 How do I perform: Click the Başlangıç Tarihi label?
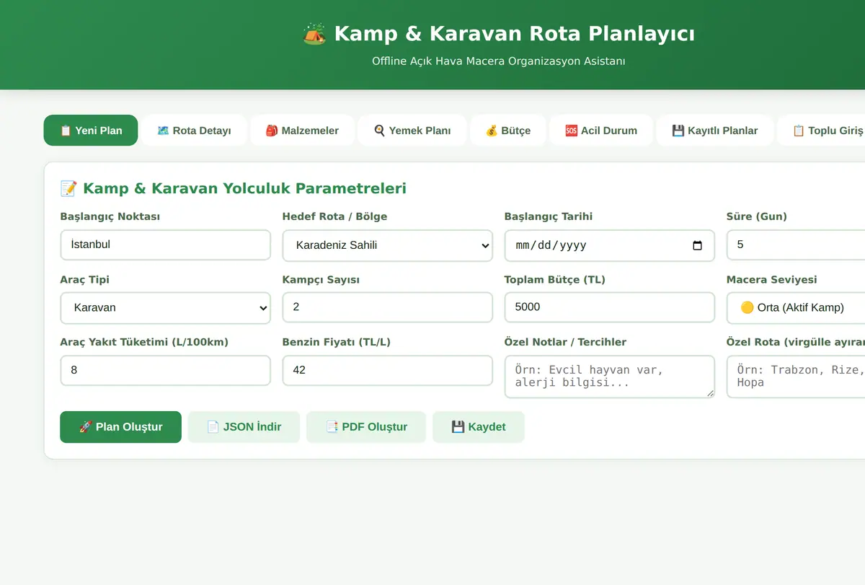(549, 216)
